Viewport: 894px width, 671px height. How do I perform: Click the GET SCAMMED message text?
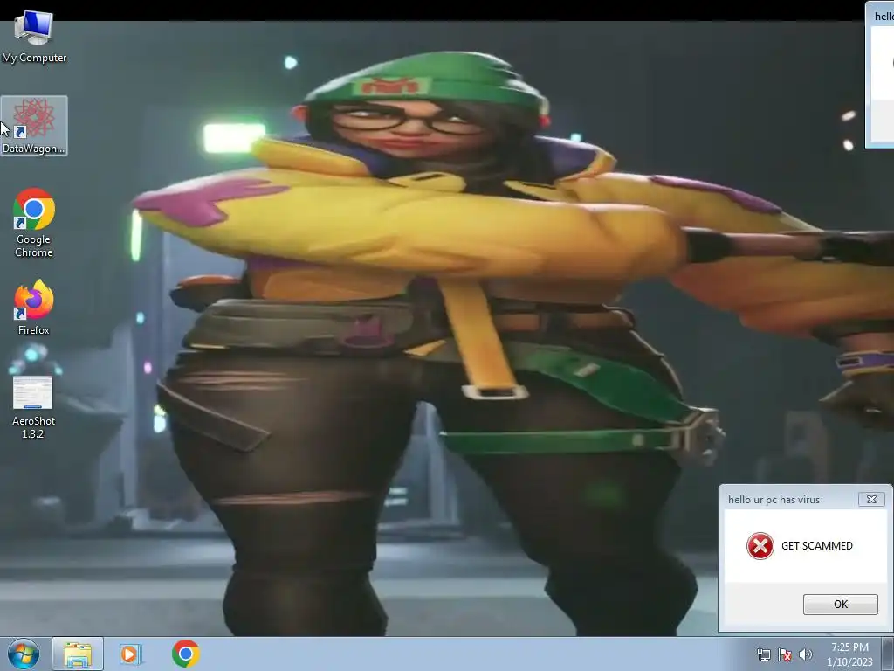pos(817,546)
